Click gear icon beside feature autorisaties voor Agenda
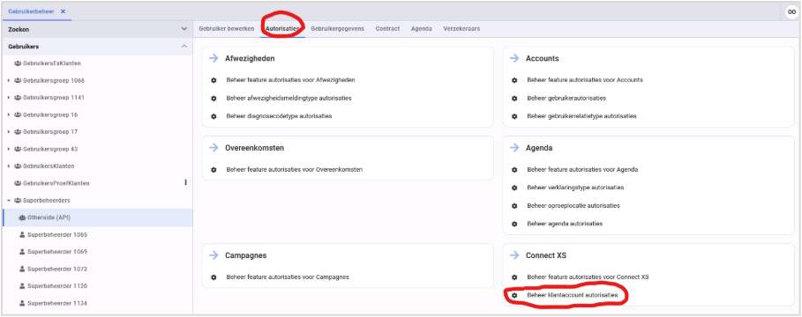The height and width of the screenshot is (317, 802). point(514,169)
